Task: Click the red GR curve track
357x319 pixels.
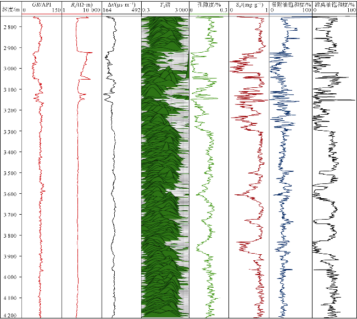Action: 40,165
